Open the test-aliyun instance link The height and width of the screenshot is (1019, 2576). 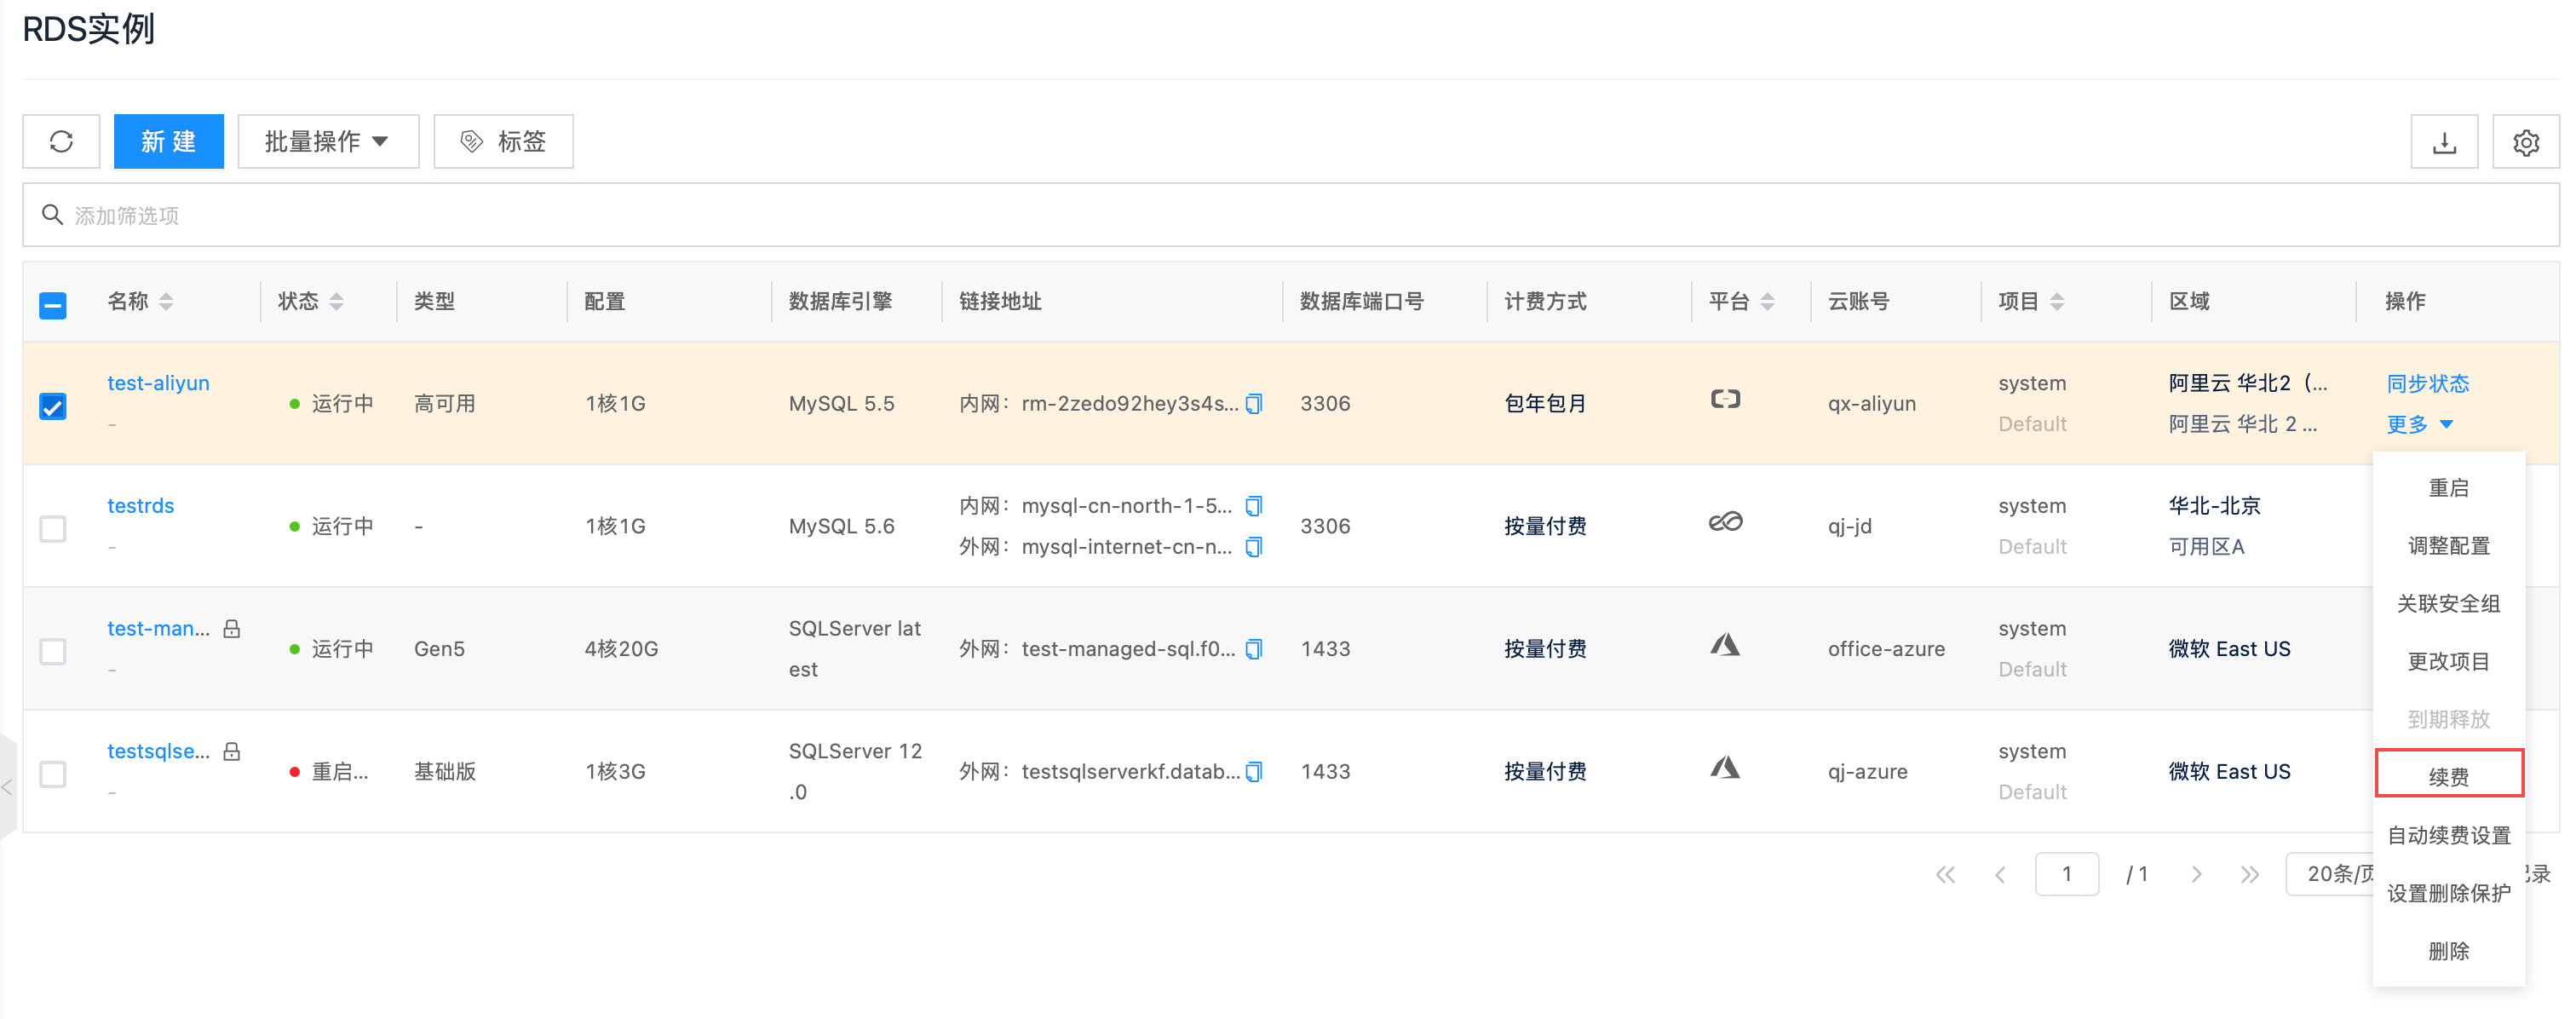point(158,383)
